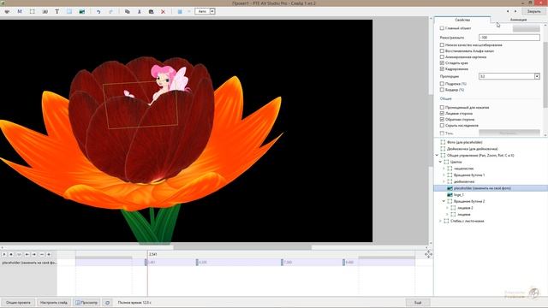Remove keyframe with the minus button

(x=42, y=255)
